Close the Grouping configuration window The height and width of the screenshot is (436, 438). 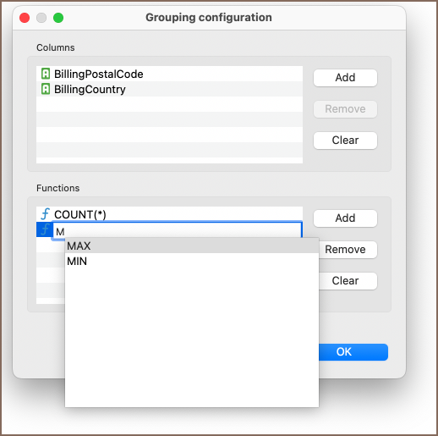pyautogui.click(x=25, y=18)
